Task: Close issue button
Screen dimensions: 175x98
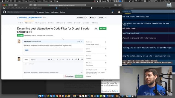Action: (69, 76)
